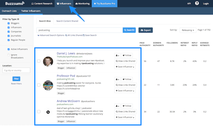The height and width of the screenshot is (129, 213).
Task: Open Save Influencer dropdown for Professor Pod
Action: tap(125, 91)
